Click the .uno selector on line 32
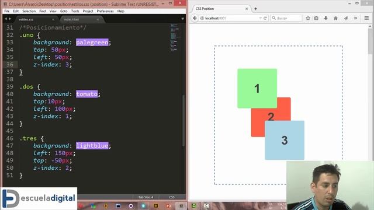The height and width of the screenshot is (210, 374). pyautogui.click(x=27, y=35)
